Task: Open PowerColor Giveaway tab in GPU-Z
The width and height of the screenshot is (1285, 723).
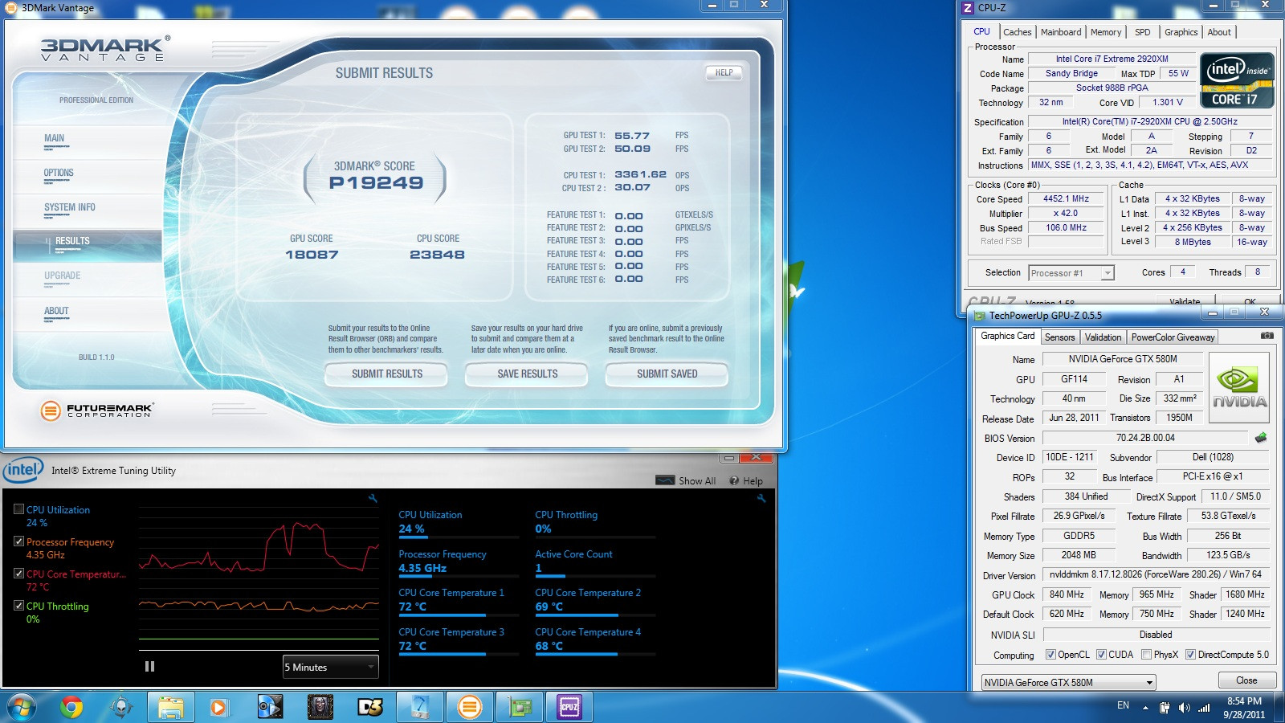Action: tap(1173, 337)
